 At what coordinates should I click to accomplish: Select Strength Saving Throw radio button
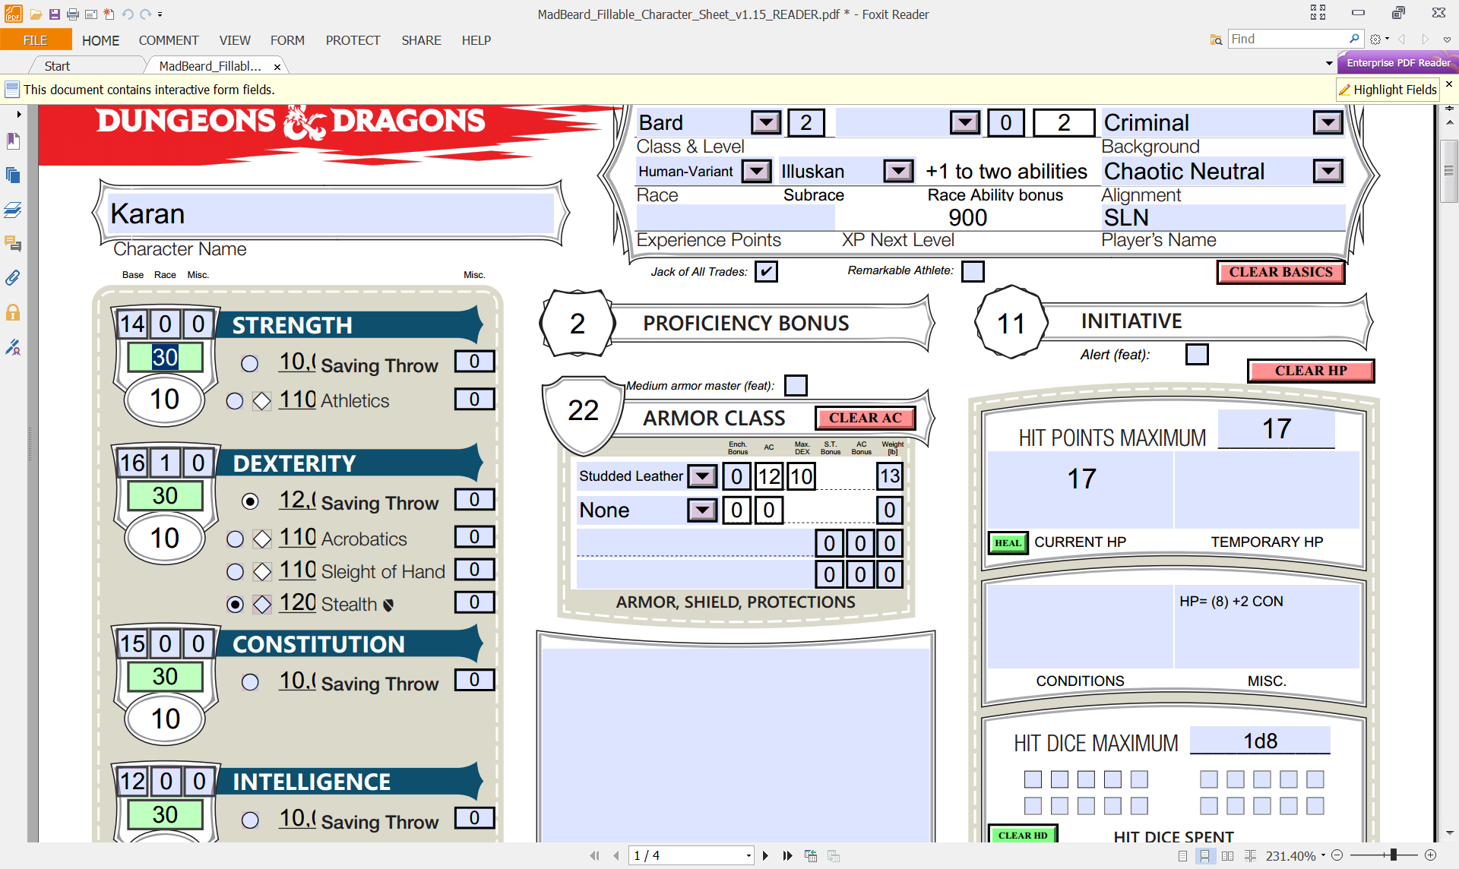click(249, 364)
